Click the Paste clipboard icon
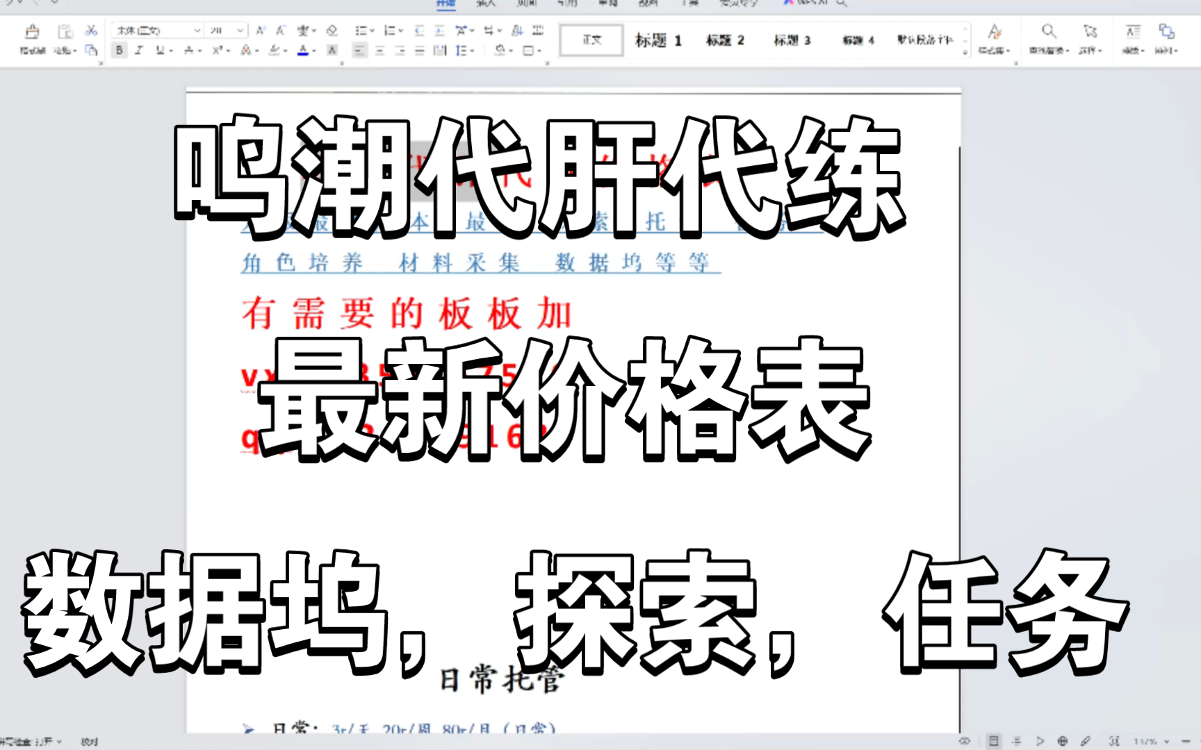 pyautogui.click(x=65, y=32)
